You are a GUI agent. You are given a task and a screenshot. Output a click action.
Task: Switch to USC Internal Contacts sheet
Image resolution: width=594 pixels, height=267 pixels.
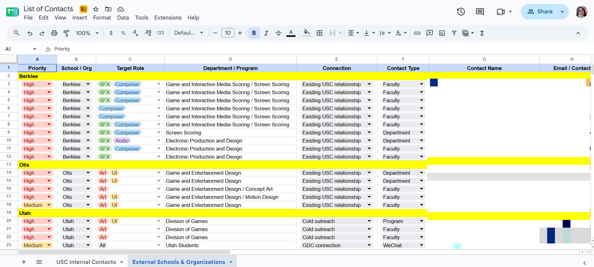(x=86, y=262)
